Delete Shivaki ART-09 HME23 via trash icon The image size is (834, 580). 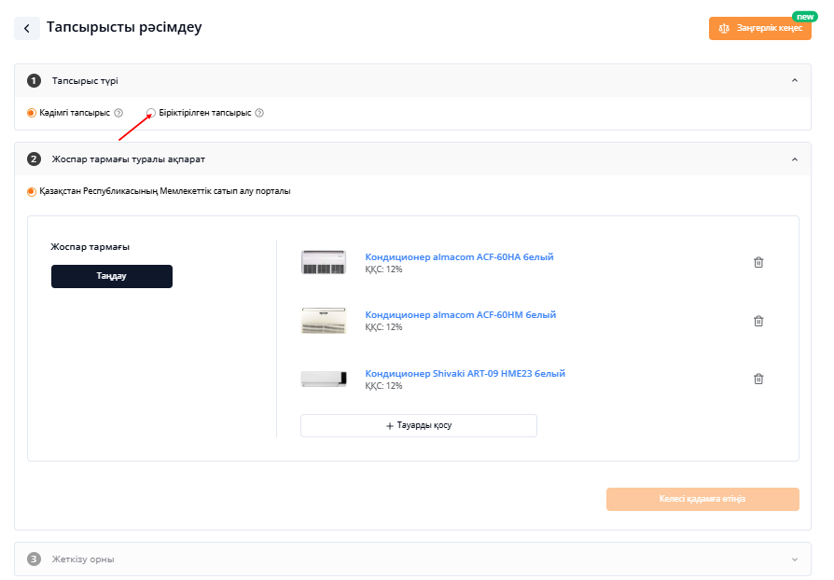758,379
